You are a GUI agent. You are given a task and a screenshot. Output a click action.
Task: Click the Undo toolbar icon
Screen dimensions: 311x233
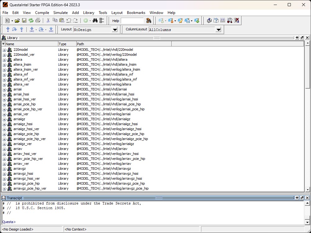click(x=69, y=20)
